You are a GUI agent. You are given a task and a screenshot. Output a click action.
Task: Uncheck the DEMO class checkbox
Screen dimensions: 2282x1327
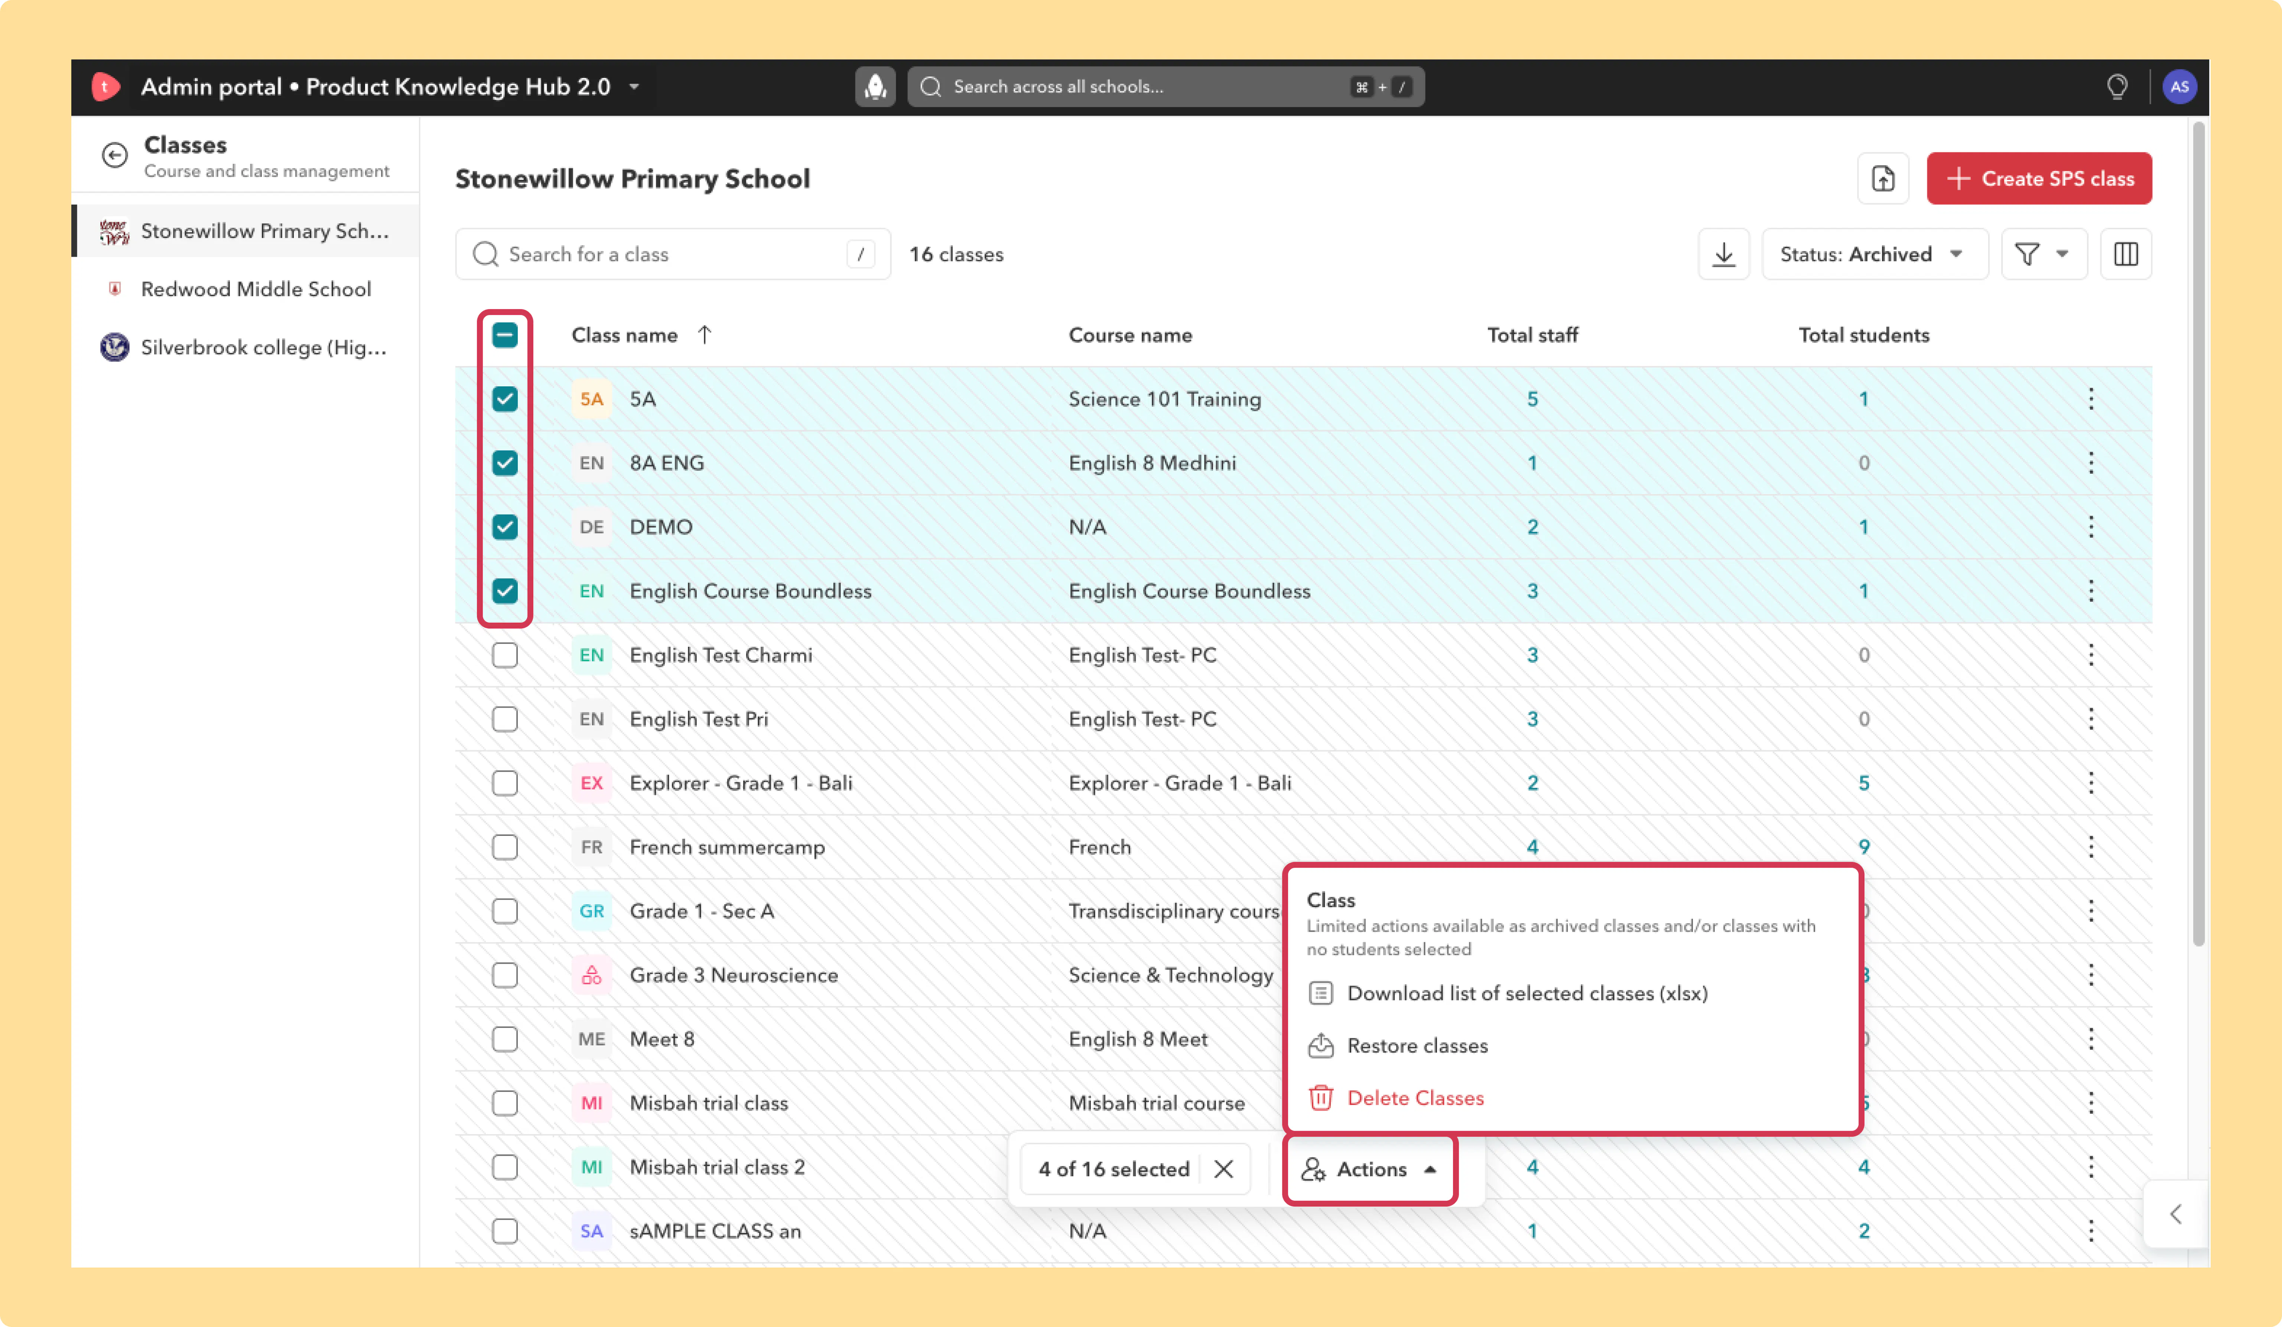505,527
